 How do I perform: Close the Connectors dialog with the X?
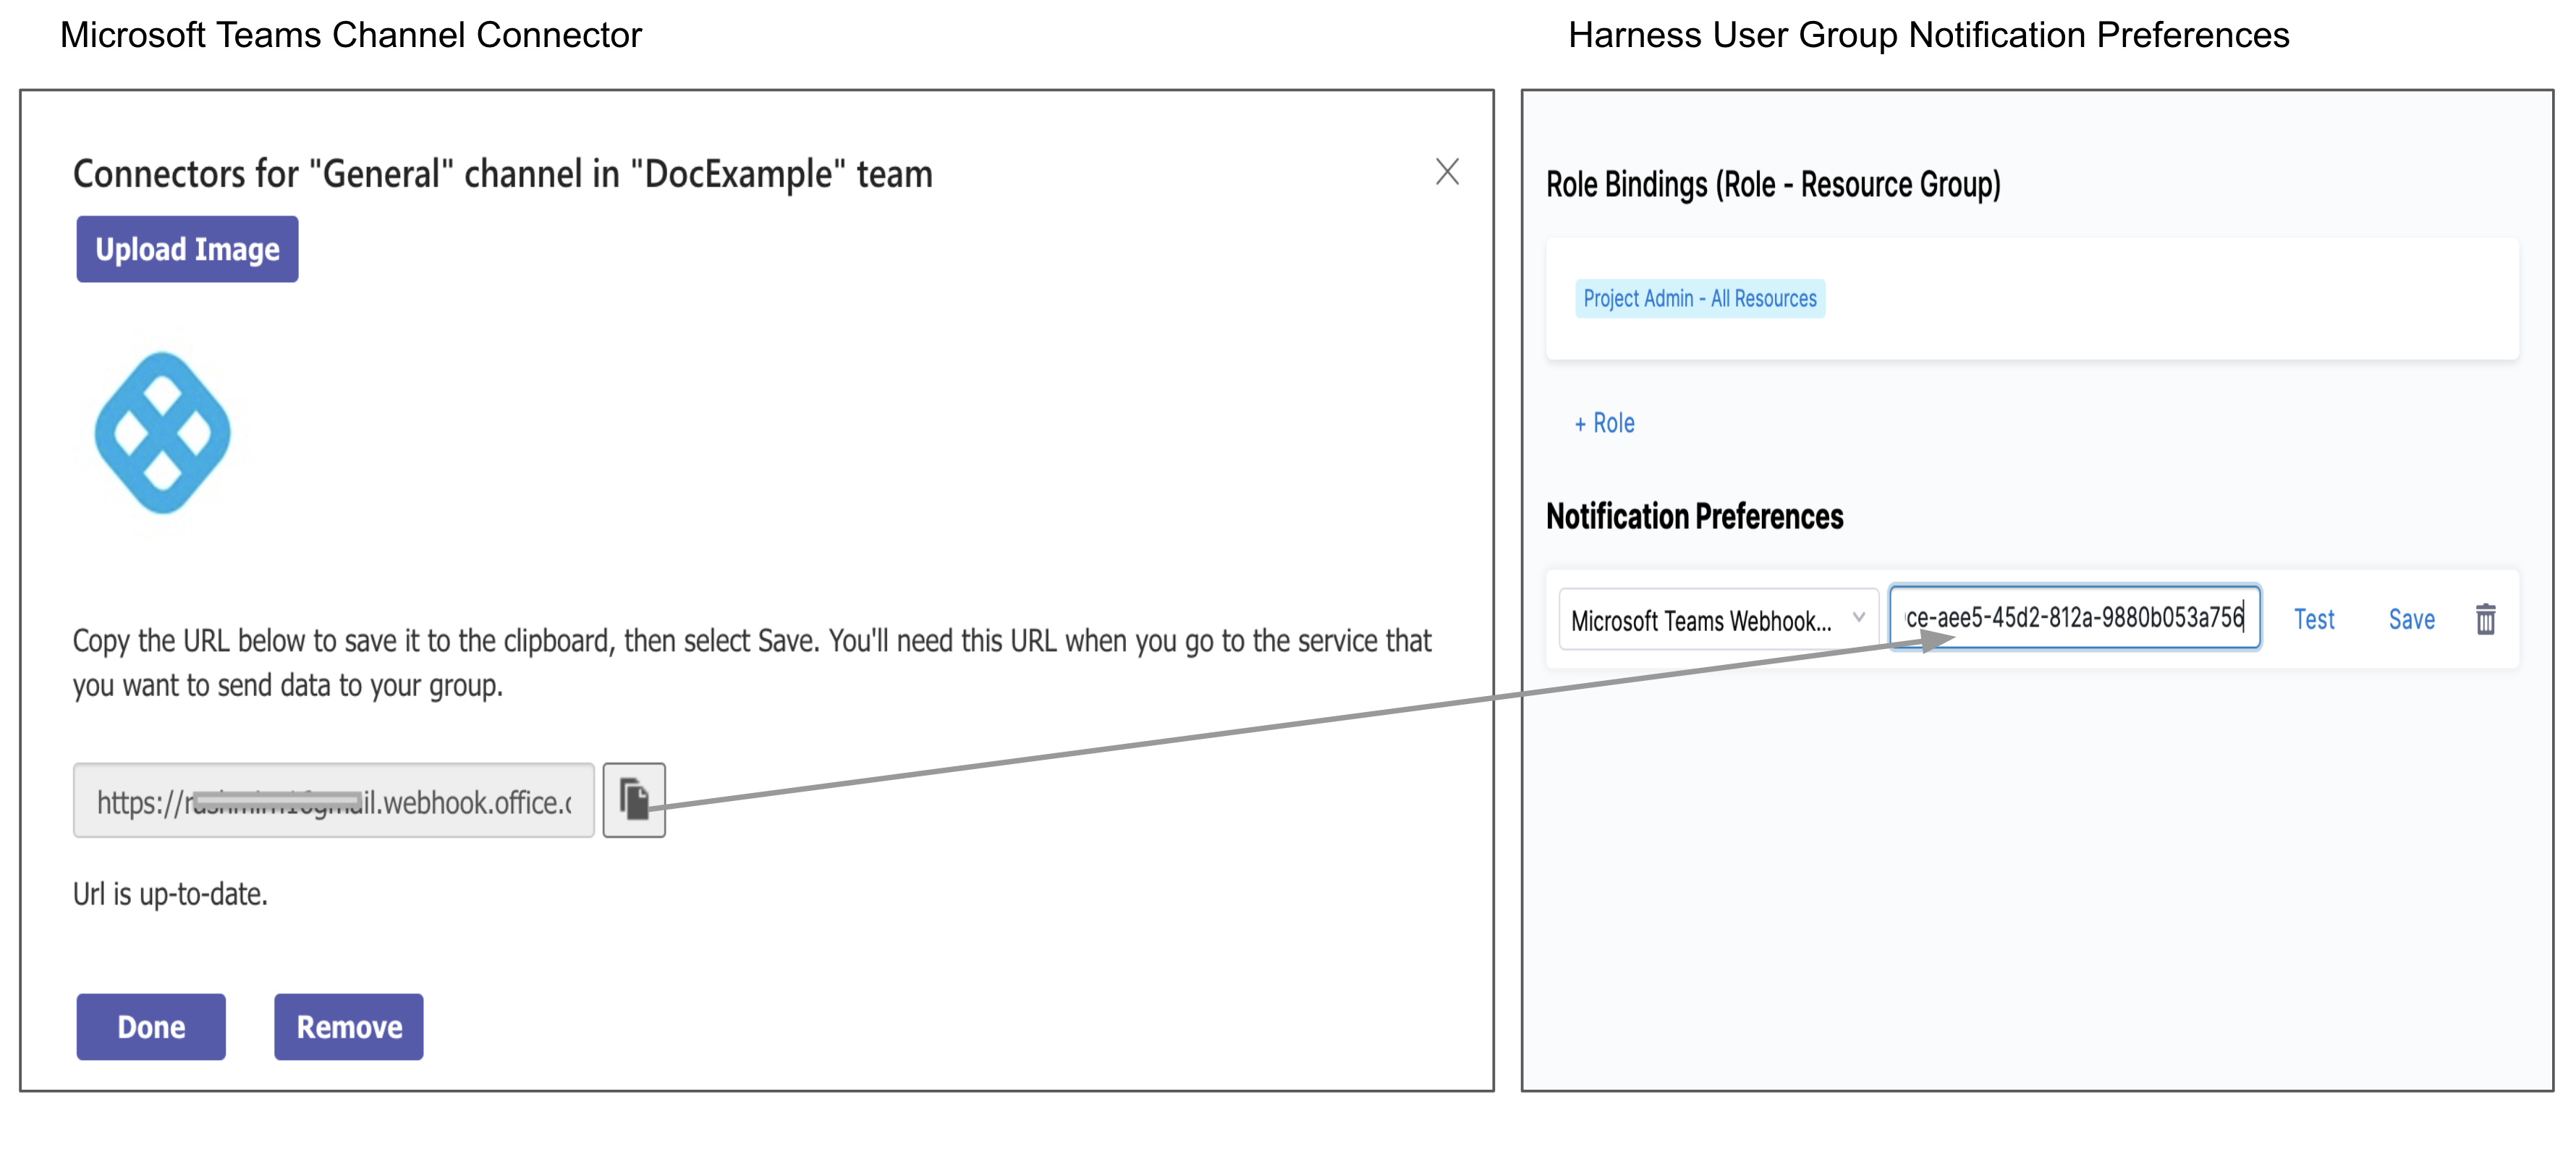[1447, 172]
